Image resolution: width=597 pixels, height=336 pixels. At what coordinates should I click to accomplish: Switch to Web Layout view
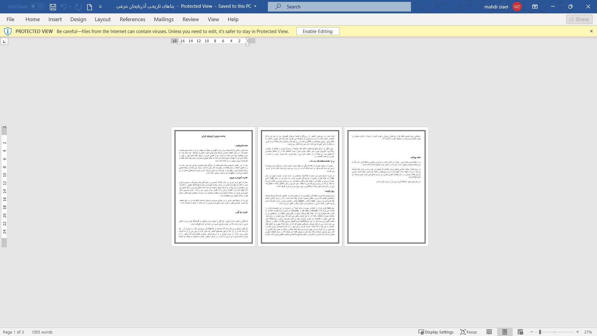(520, 332)
